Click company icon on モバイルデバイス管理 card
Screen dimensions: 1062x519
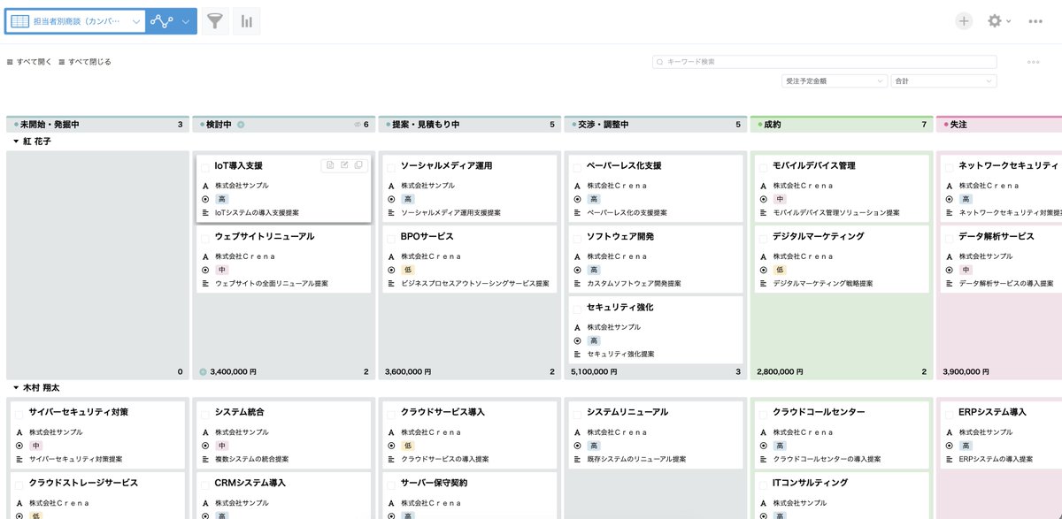click(763, 186)
